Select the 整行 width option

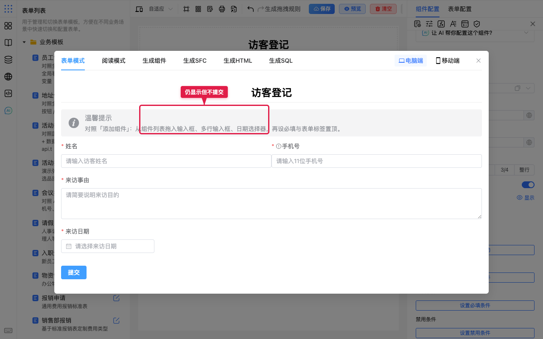point(524,170)
